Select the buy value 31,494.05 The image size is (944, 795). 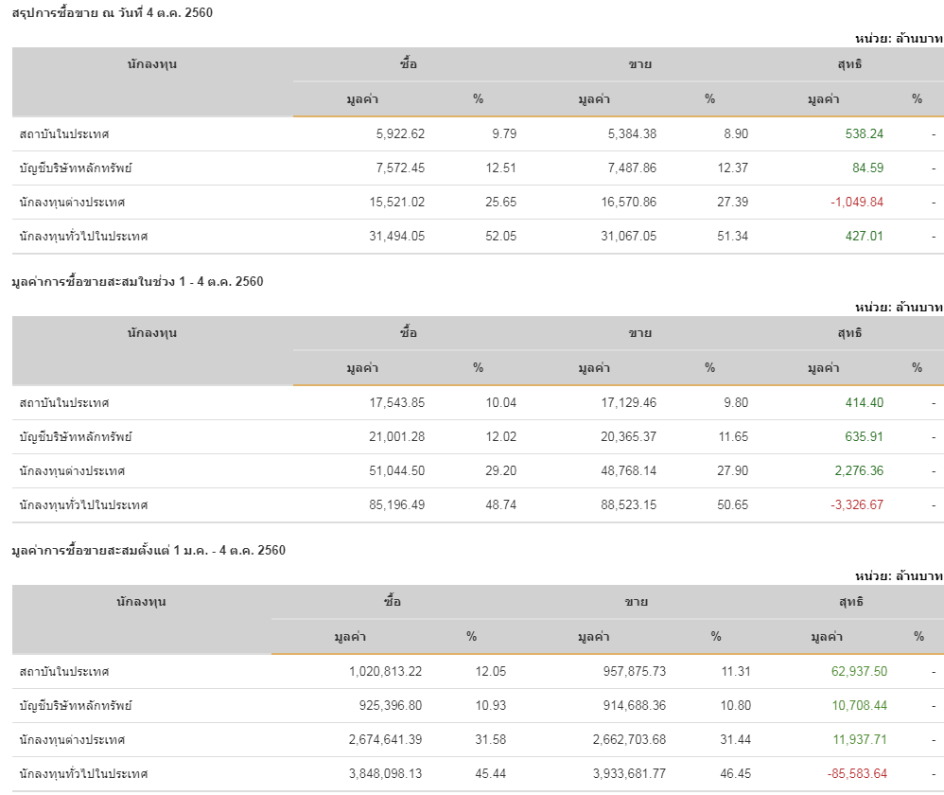click(396, 237)
